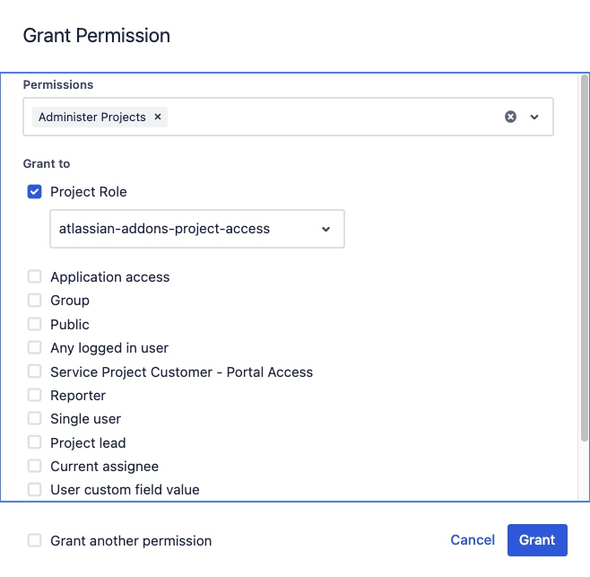The height and width of the screenshot is (577, 590).
Task: Click the Cancel link
Action: [473, 540]
